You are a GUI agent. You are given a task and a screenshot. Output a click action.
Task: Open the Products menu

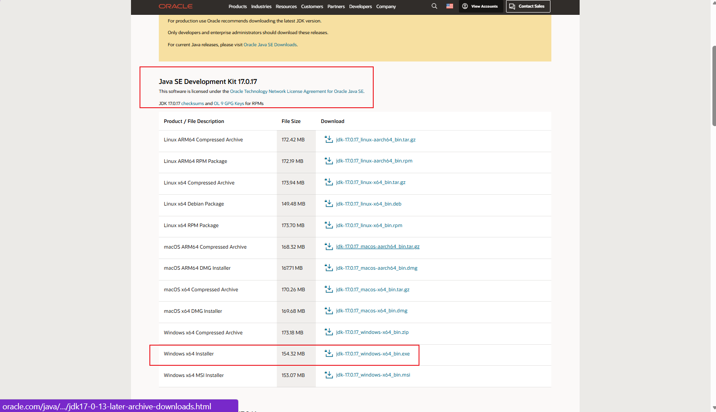pos(238,7)
